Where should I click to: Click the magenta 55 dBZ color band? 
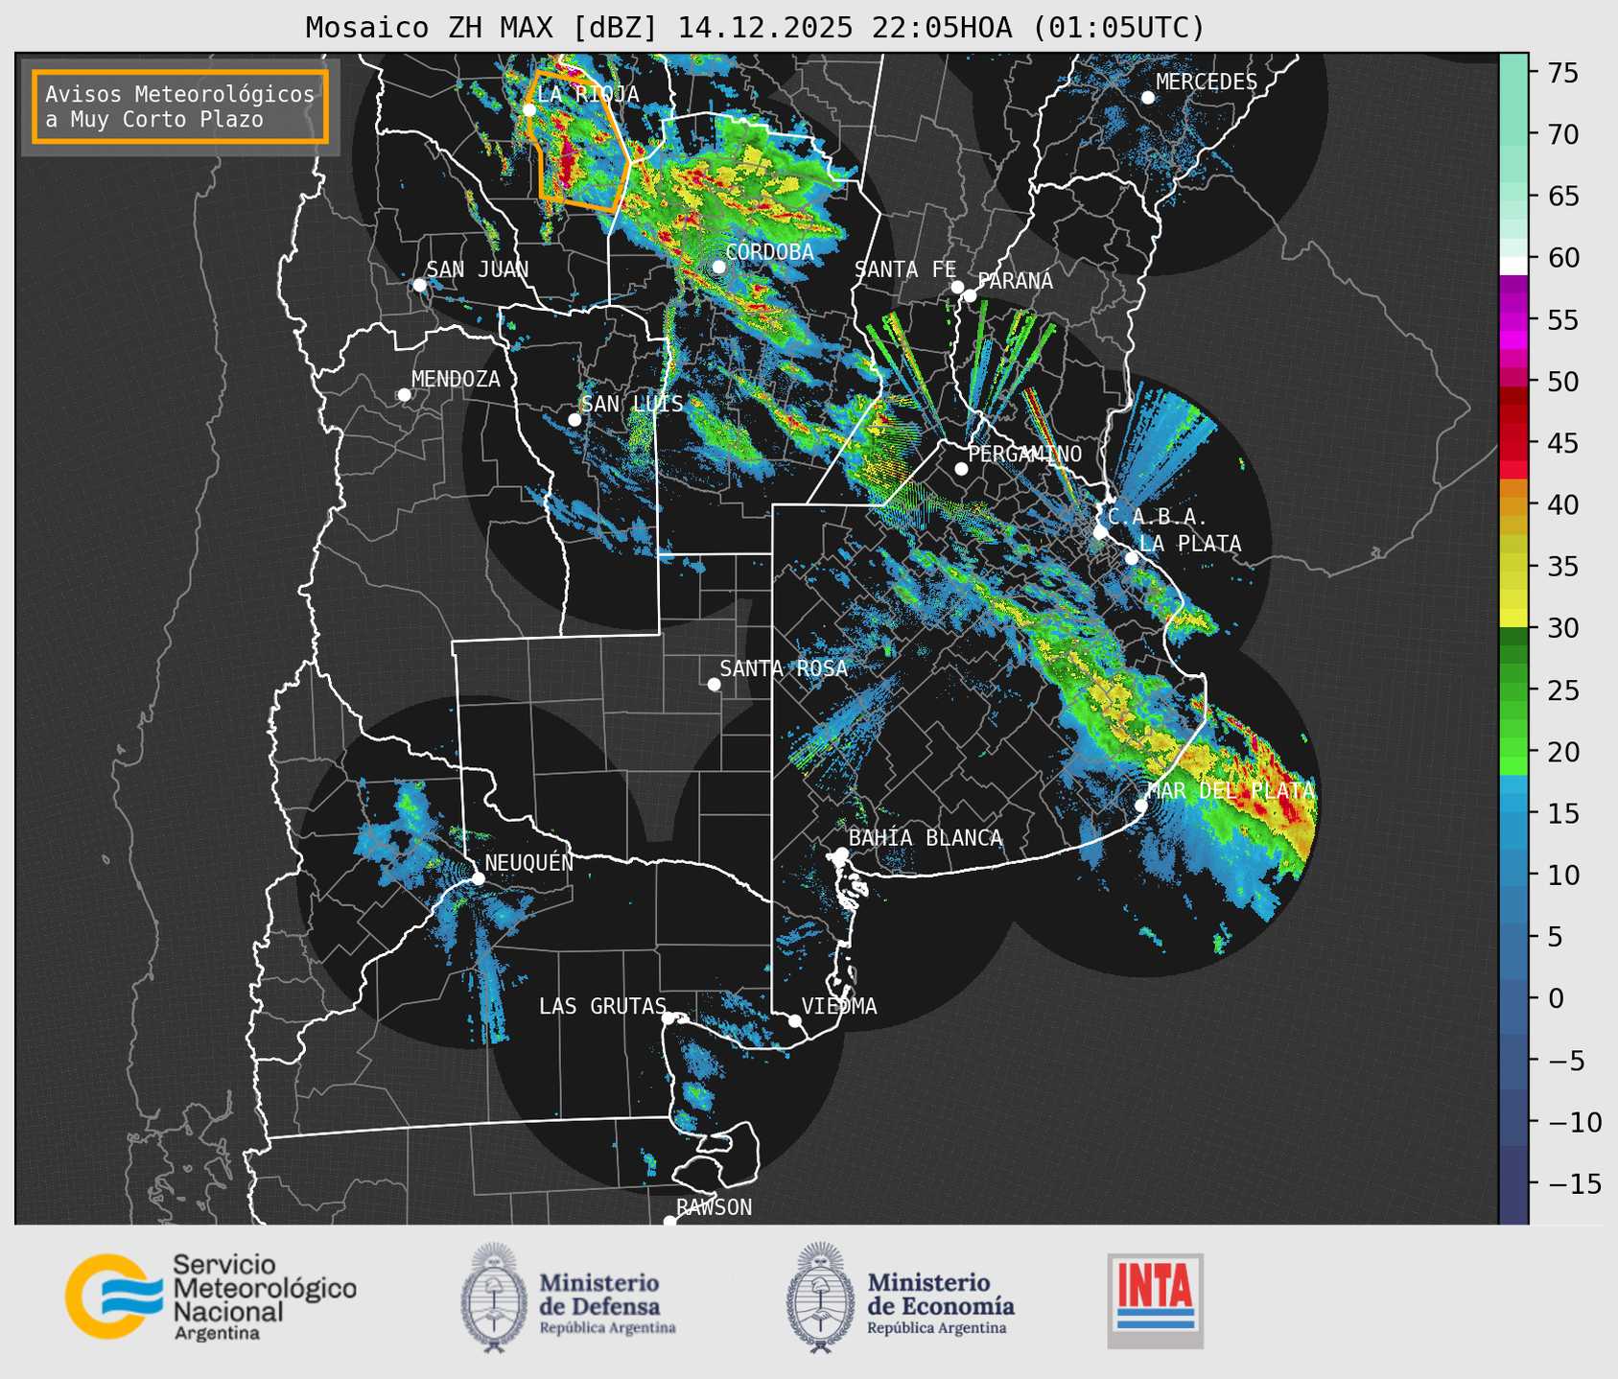coord(1513,320)
